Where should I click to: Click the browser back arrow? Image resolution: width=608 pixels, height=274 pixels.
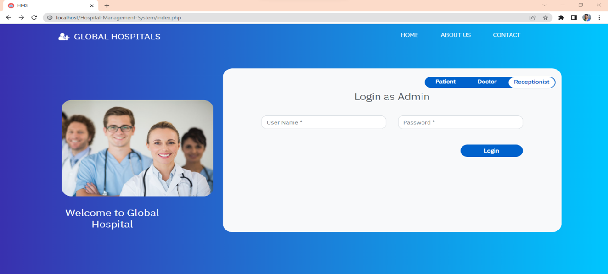point(8,17)
